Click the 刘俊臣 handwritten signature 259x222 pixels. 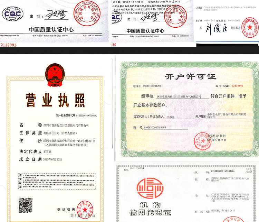(216, 29)
